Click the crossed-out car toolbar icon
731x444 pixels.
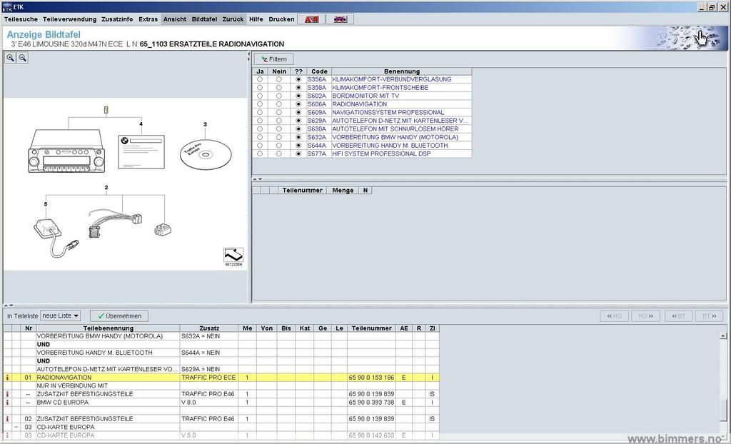coord(340,19)
